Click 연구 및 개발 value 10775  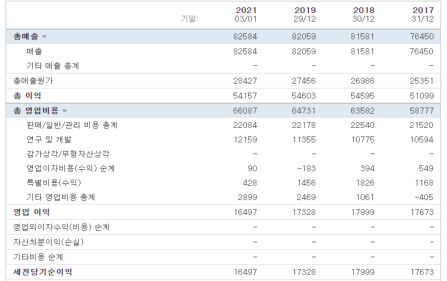point(363,140)
